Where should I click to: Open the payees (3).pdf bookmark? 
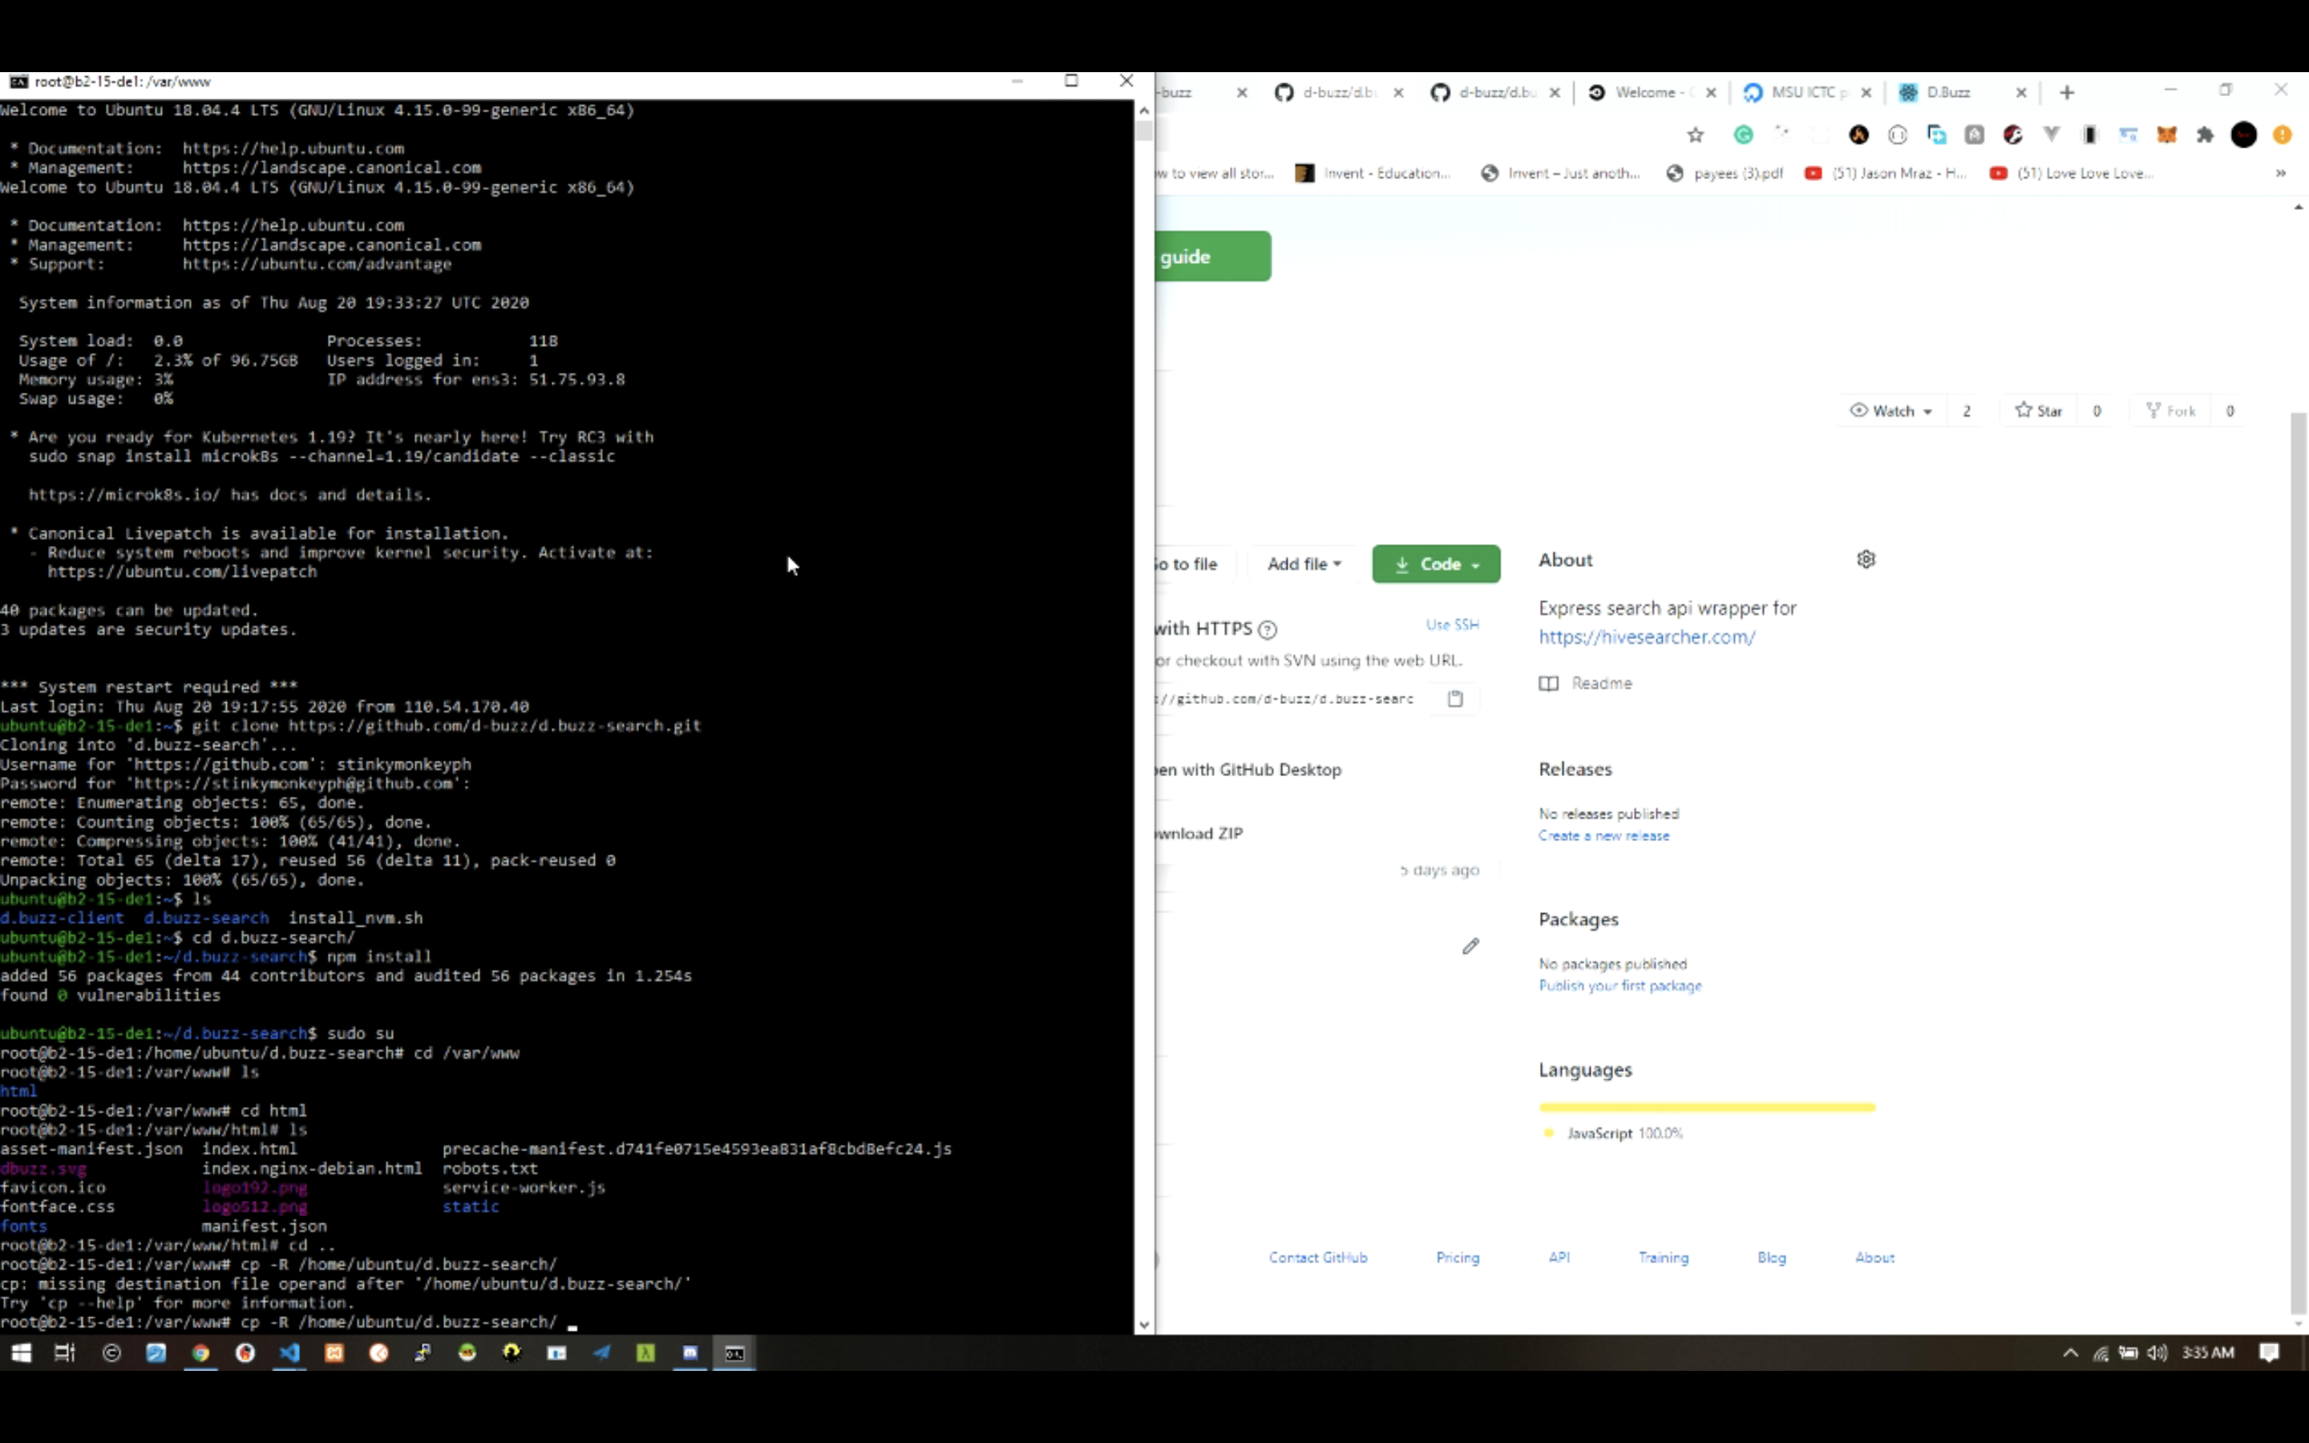click(1725, 172)
